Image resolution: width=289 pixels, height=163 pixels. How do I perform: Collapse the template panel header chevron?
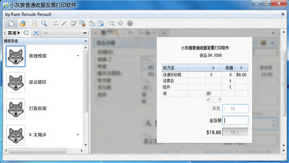86,41
